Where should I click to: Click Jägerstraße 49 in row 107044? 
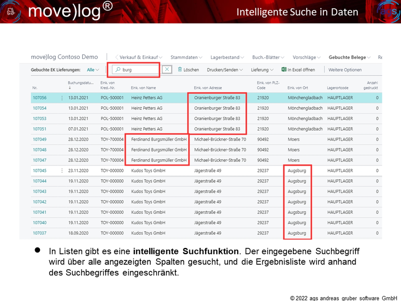pyautogui.click(x=208, y=181)
